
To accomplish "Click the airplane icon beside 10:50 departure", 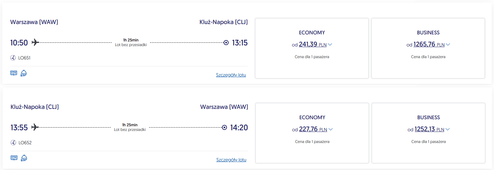I will pyautogui.click(x=35, y=42).
